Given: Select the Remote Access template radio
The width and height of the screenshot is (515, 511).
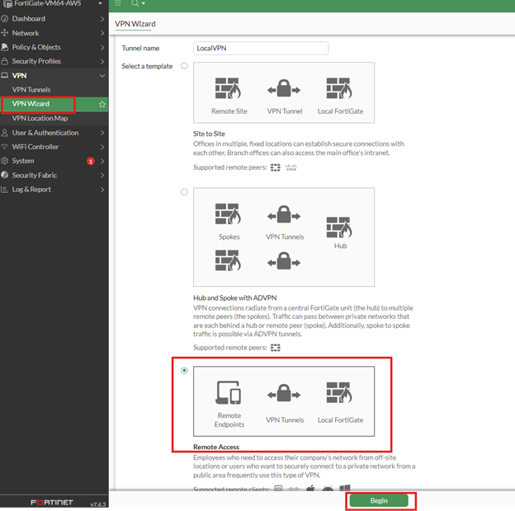Looking at the screenshot, I should pos(185,371).
